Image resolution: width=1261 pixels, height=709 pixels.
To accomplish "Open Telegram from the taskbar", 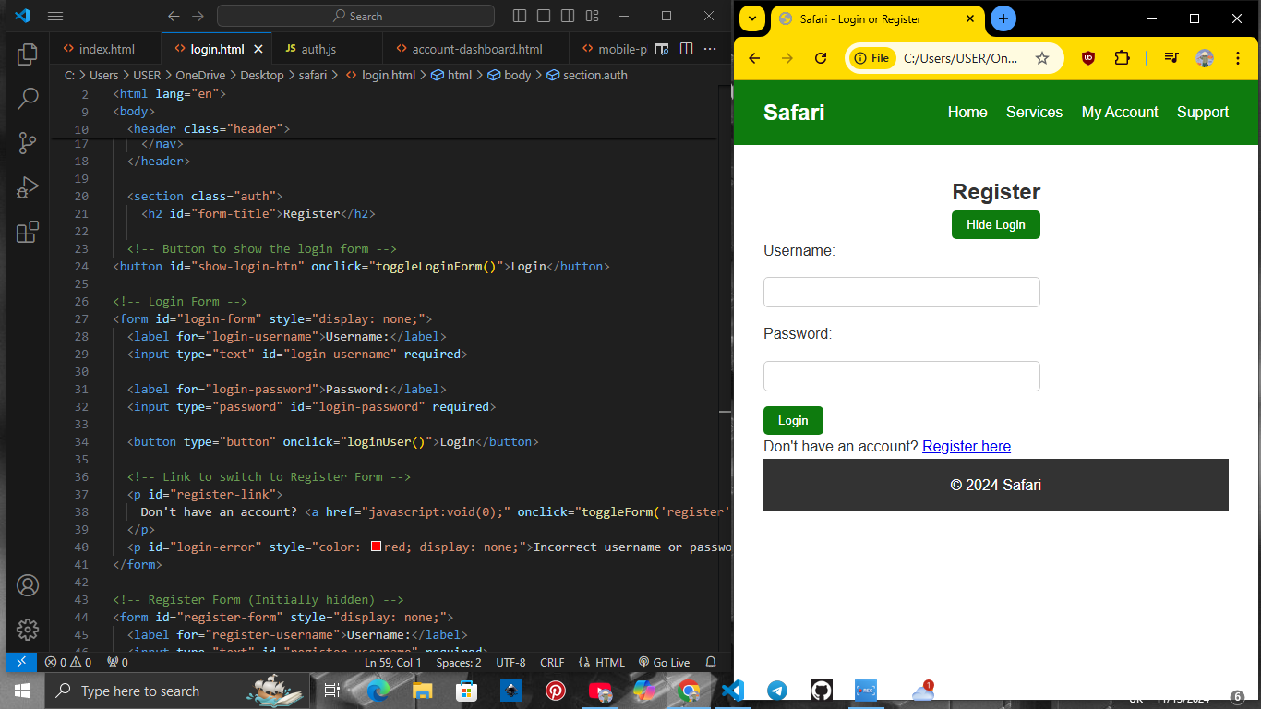I will point(776,691).
